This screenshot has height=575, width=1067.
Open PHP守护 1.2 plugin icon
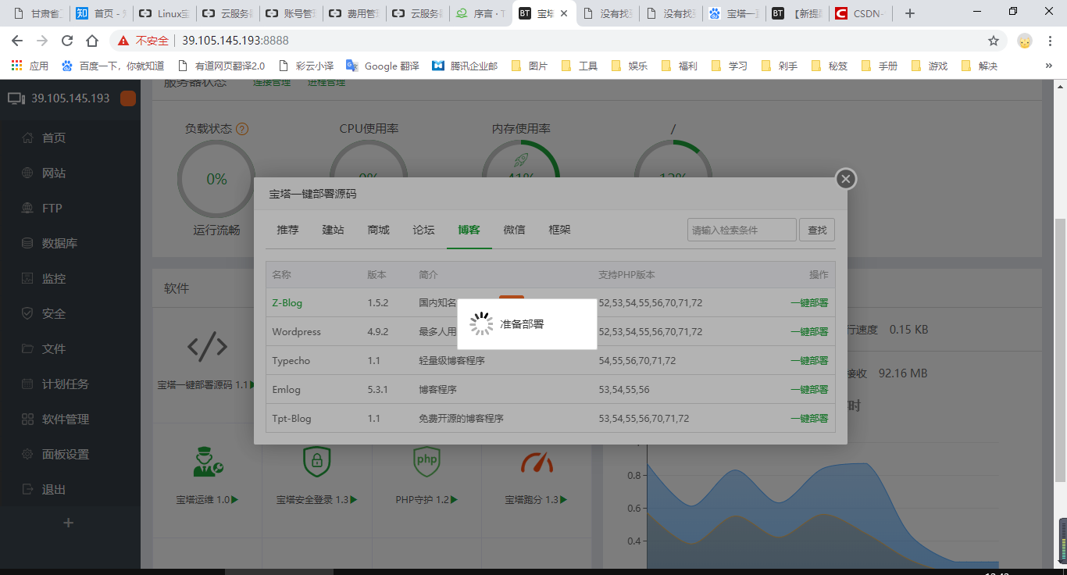pyautogui.click(x=426, y=462)
